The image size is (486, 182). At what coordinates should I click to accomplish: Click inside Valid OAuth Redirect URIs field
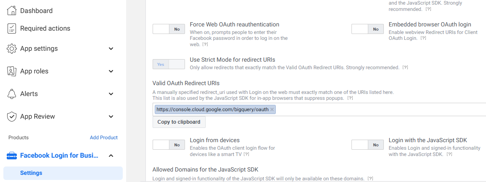click(378, 109)
